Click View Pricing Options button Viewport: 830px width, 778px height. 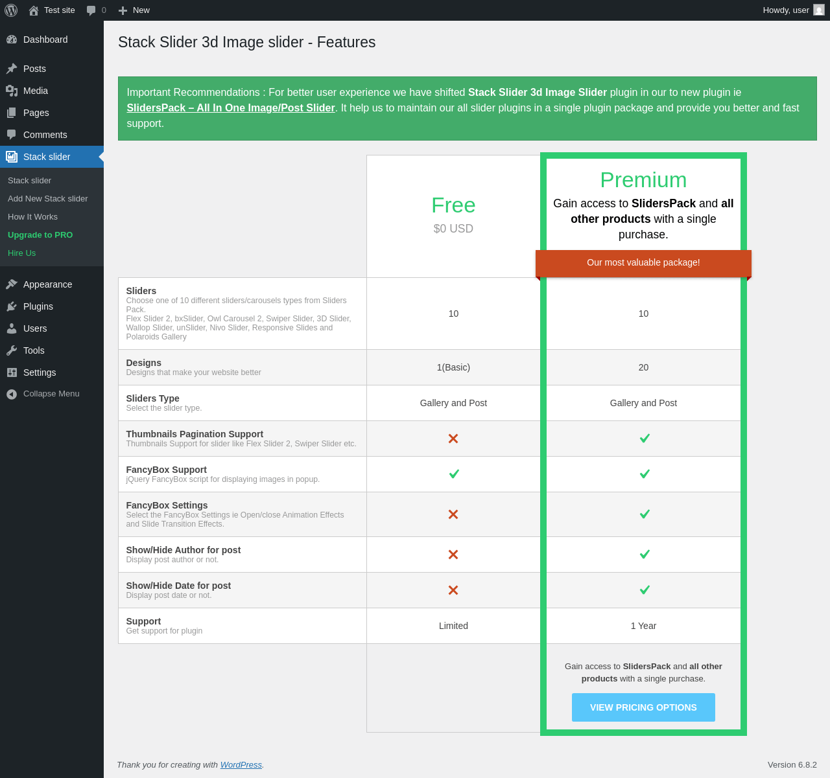click(x=643, y=707)
